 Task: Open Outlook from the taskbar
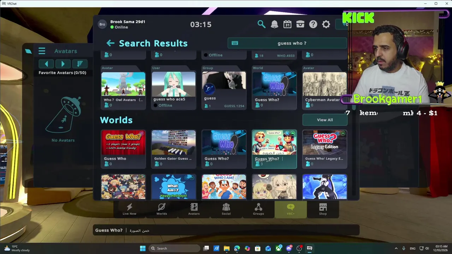(268, 248)
